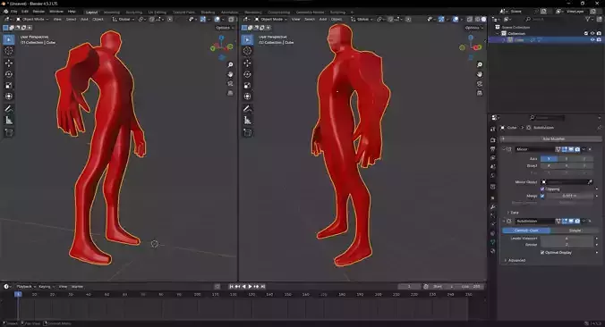
Task: Open Global orientation dropdown in right viewport
Action: click(x=362, y=20)
